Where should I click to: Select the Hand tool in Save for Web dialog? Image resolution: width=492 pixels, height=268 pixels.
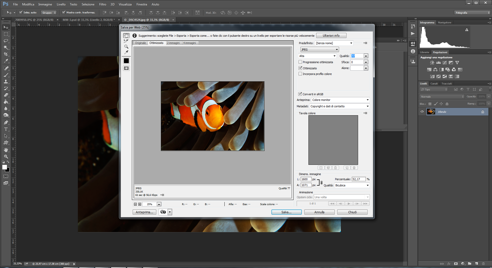coord(126,35)
